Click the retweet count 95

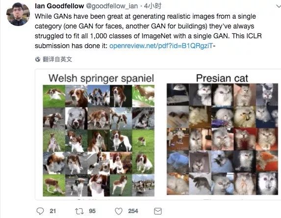coord(92,211)
